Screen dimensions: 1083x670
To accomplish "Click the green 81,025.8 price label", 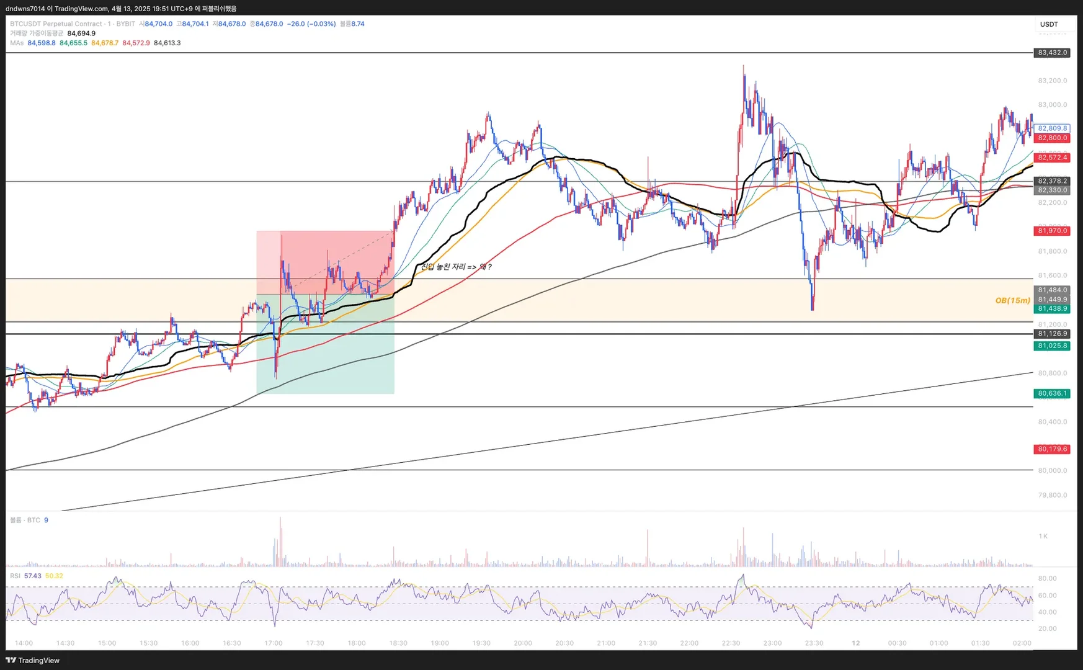I will point(1052,346).
